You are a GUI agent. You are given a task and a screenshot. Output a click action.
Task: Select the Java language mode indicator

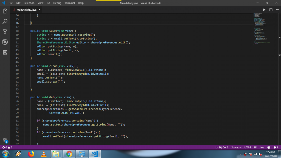262,147
